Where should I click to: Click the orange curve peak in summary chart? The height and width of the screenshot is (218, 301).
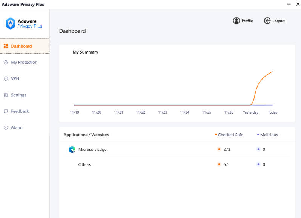(x=272, y=72)
